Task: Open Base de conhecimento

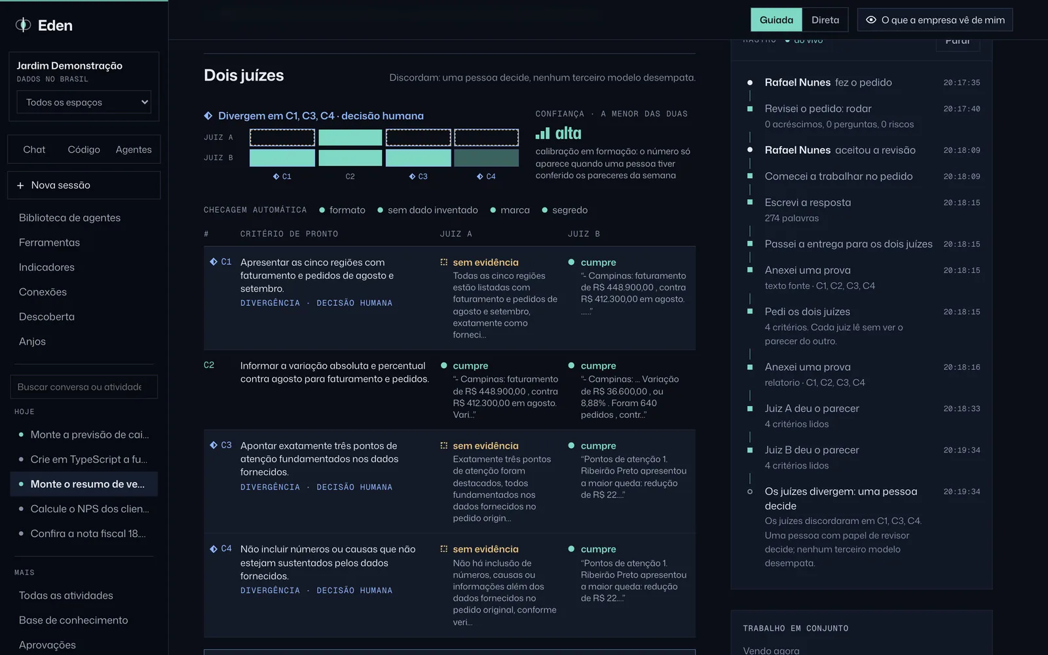Action: pyautogui.click(x=73, y=620)
